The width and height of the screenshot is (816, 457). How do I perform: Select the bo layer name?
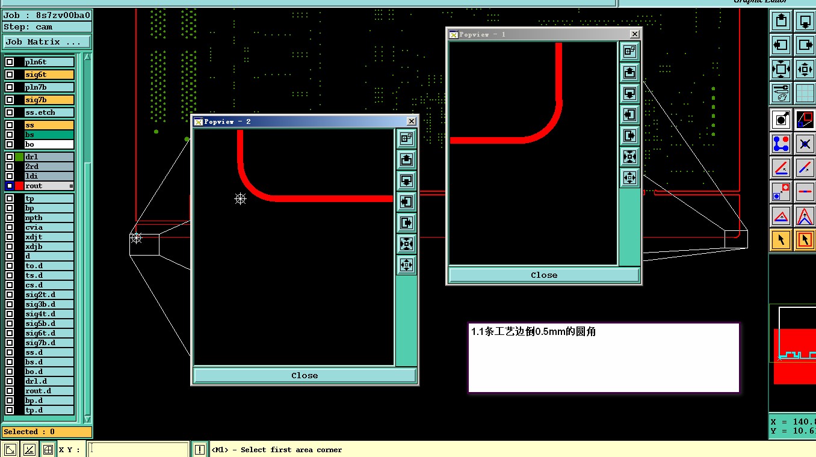49,144
